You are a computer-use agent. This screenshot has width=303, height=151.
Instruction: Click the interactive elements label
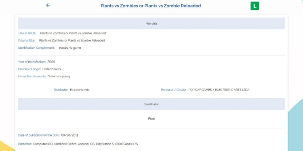tap(32, 77)
